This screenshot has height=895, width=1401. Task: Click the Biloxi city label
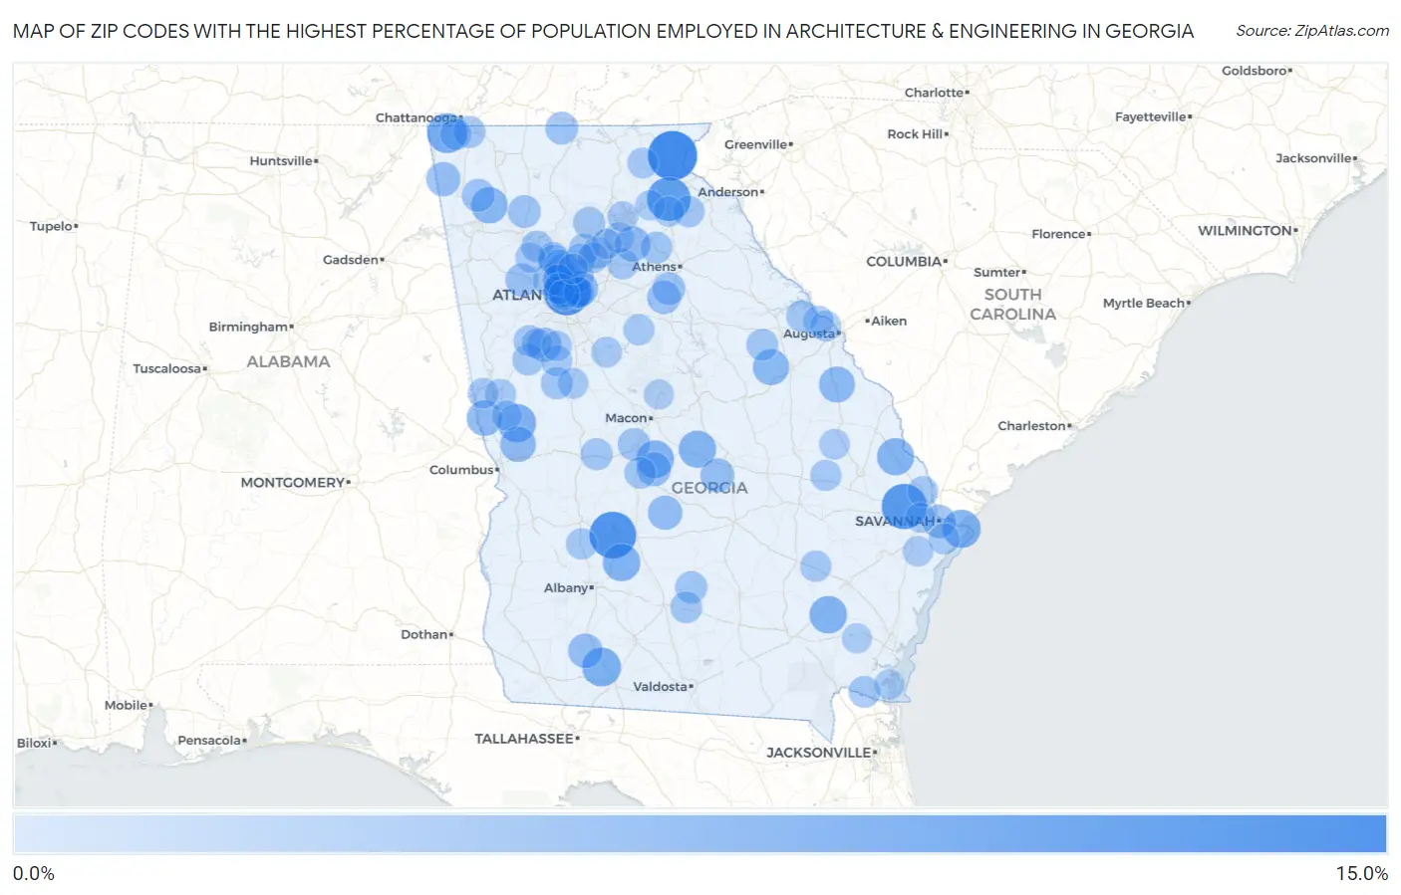tap(35, 743)
